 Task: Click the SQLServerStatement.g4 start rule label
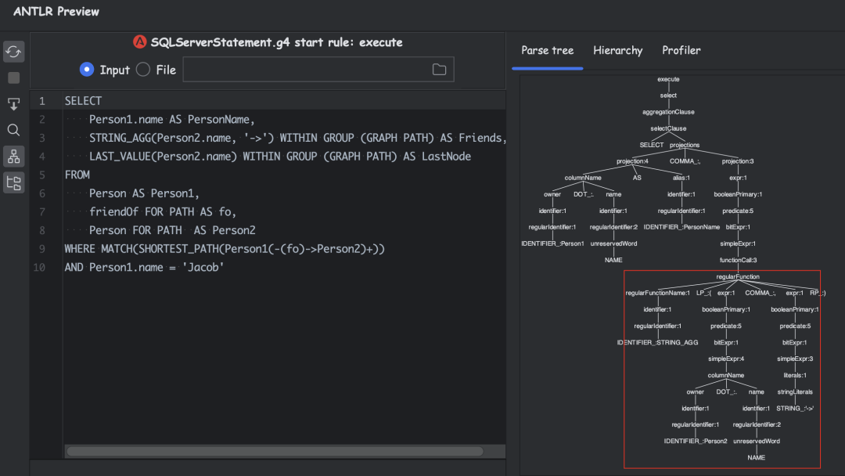point(276,42)
